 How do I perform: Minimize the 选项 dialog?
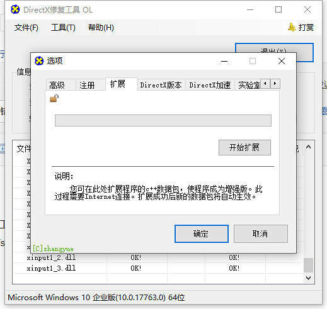224,61
